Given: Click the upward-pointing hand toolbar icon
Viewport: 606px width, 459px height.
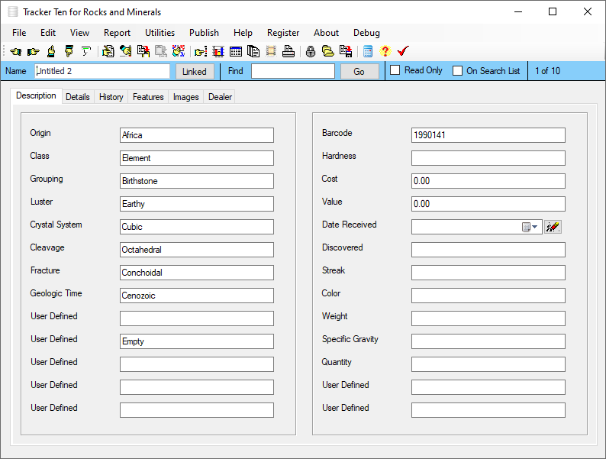Looking at the screenshot, I should pyautogui.click(x=51, y=52).
